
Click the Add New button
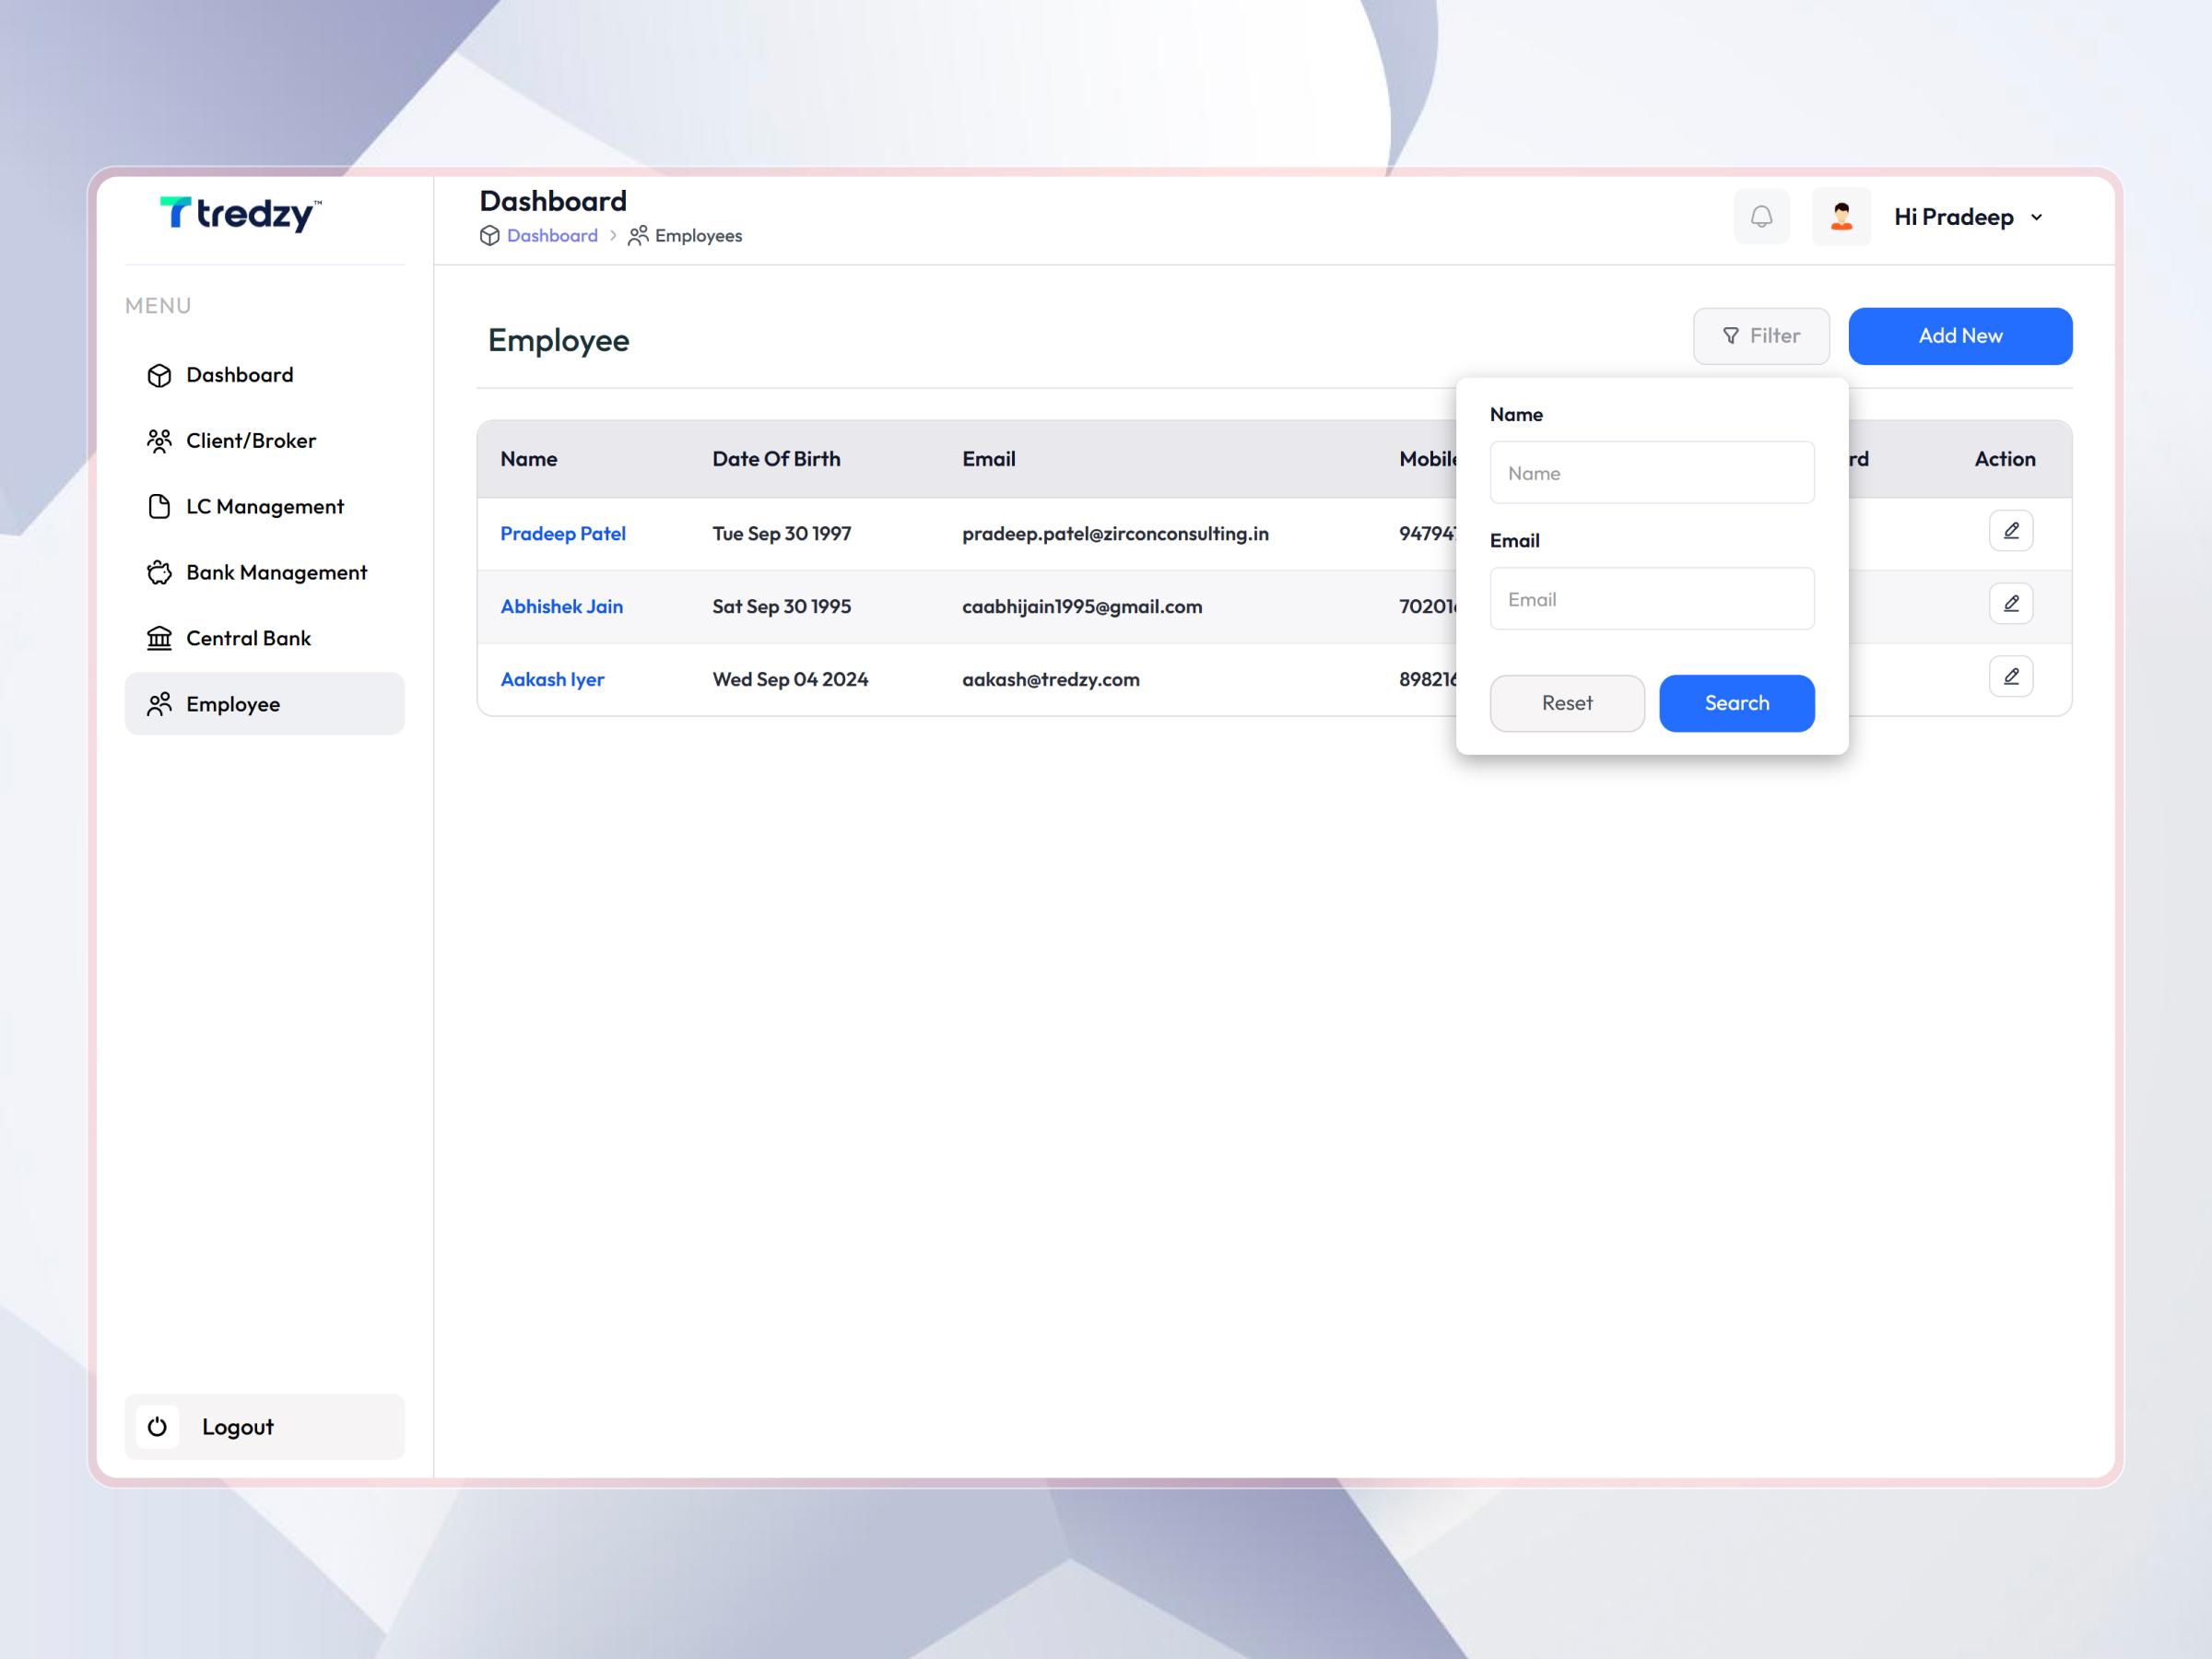point(1960,336)
